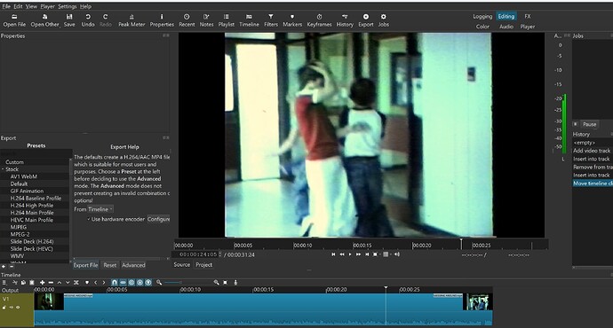Open Advanced export settings

tap(133, 265)
